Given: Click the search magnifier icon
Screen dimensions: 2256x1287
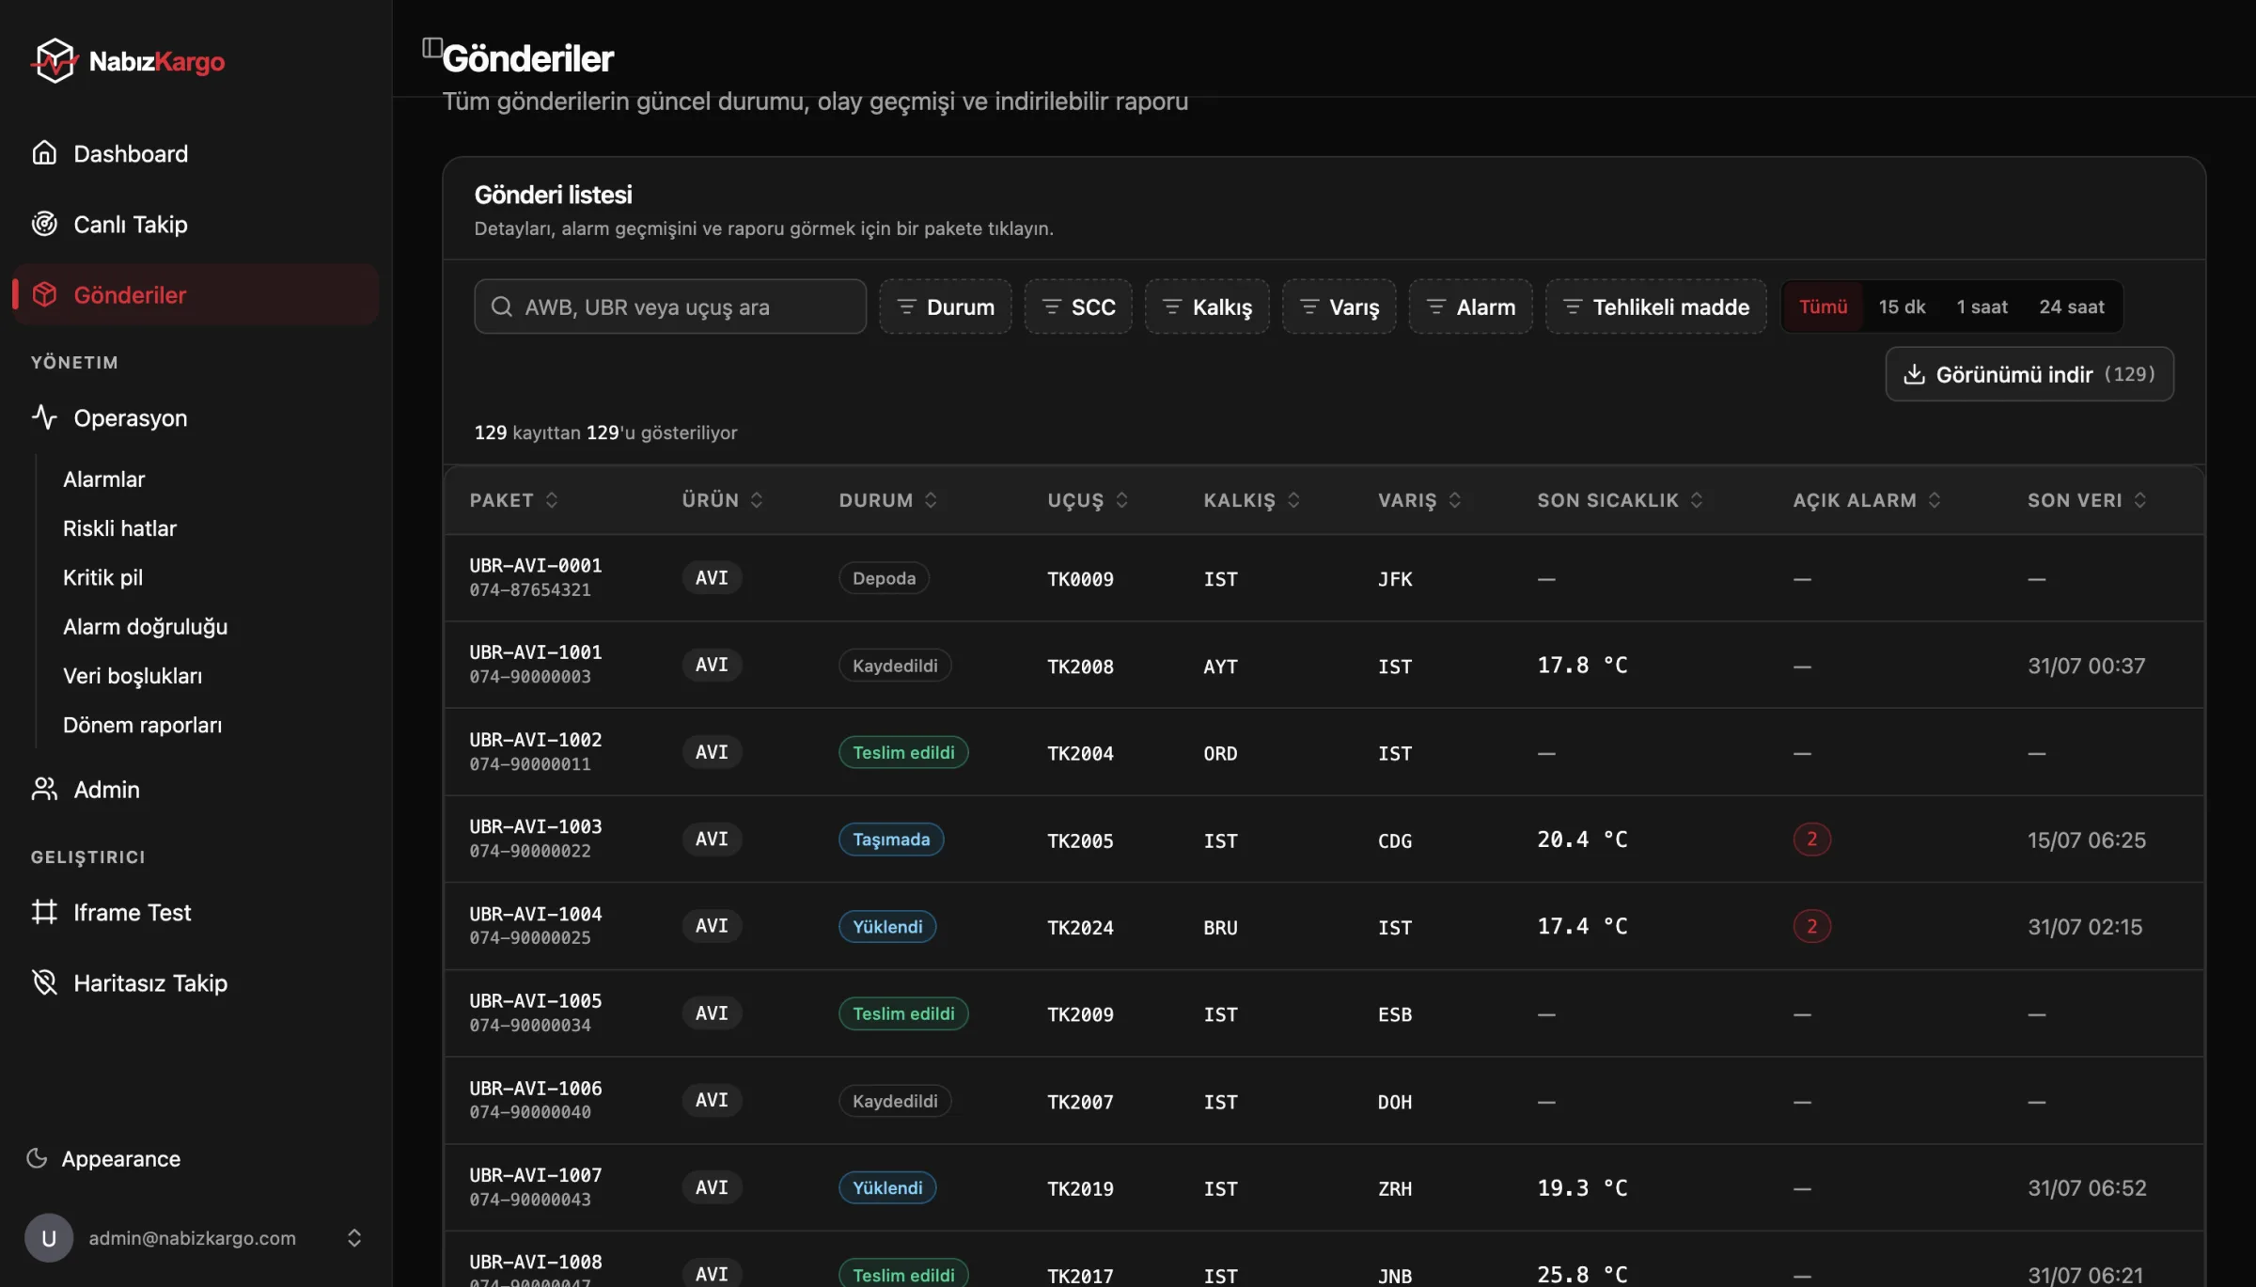Looking at the screenshot, I should click(x=502, y=306).
